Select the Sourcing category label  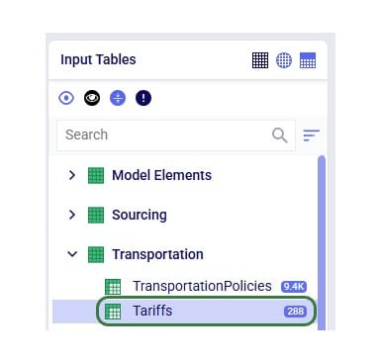pos(140,215)
